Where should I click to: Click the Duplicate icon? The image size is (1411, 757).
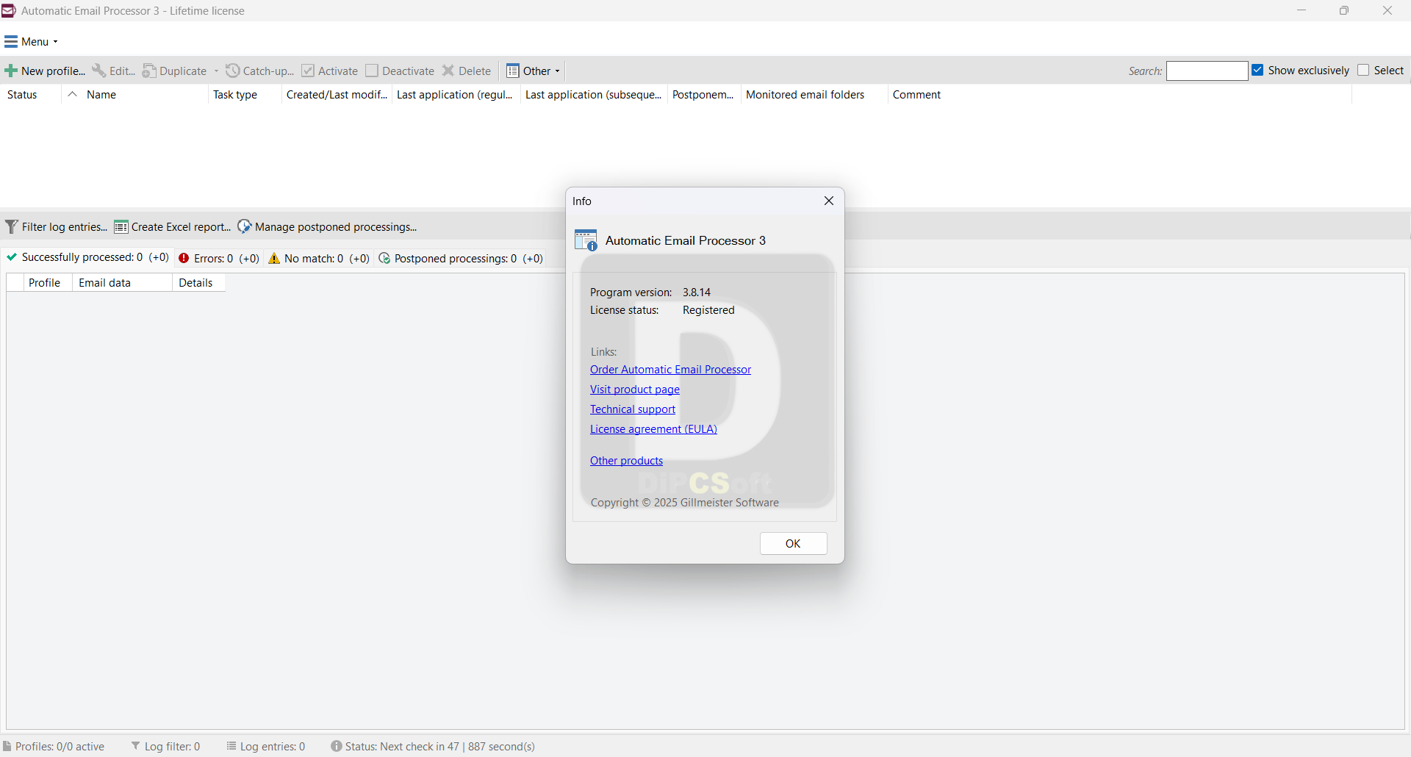click(x=149, y=71)
